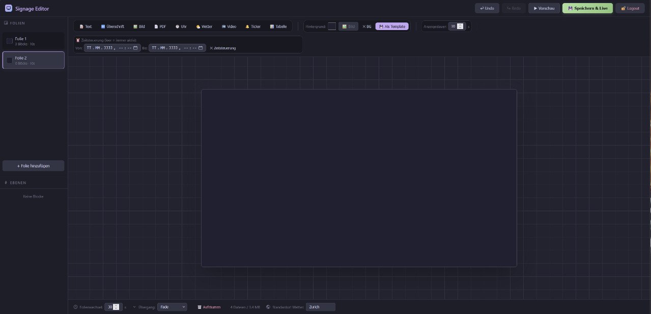Insert a Wetter weather block

tap(204, 26)
